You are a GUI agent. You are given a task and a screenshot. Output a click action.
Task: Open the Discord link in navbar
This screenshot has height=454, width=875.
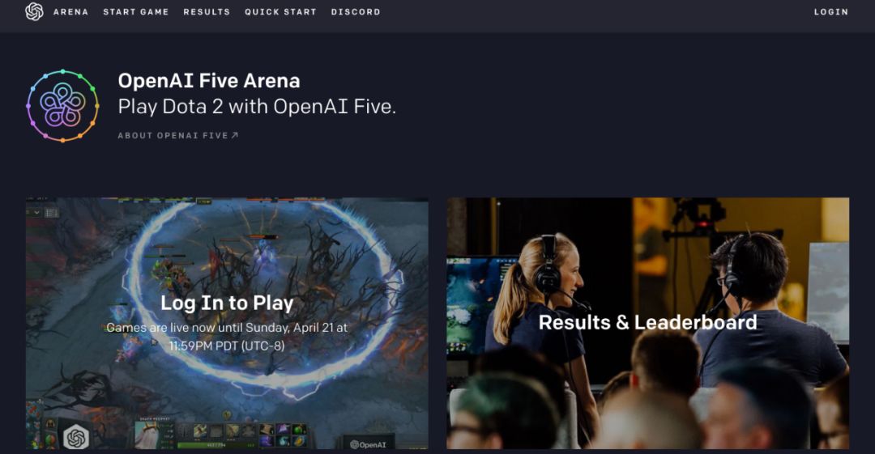(356, 11)
